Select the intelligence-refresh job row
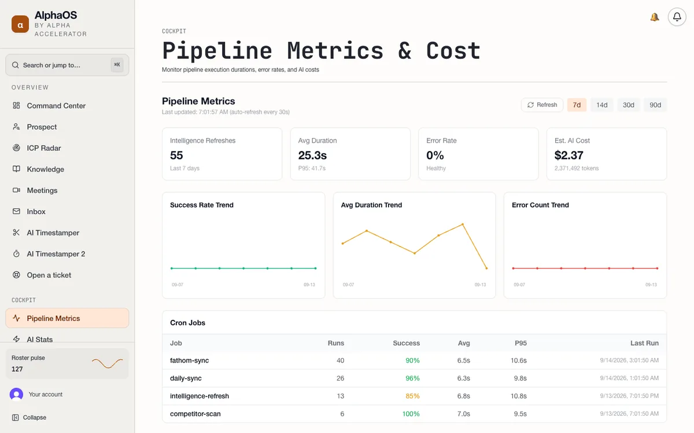 pyautogui.click(x=415, y=396)
